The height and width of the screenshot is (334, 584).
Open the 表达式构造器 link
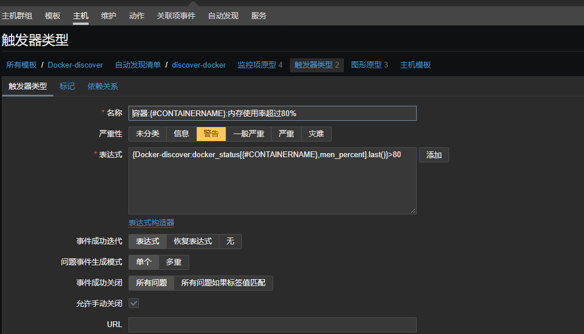click(151, 223)
